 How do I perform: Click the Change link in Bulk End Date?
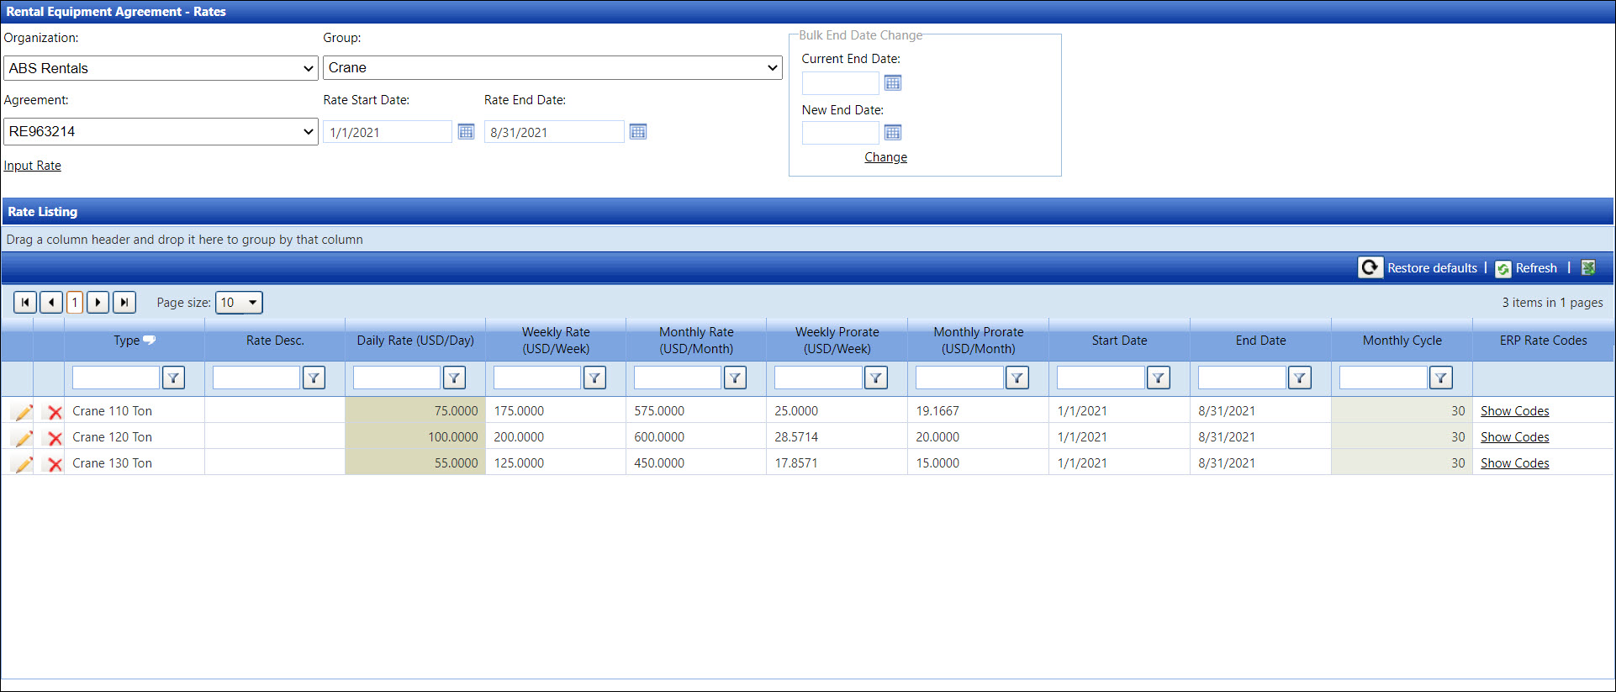pyautogui.click(x=885, y=157)
